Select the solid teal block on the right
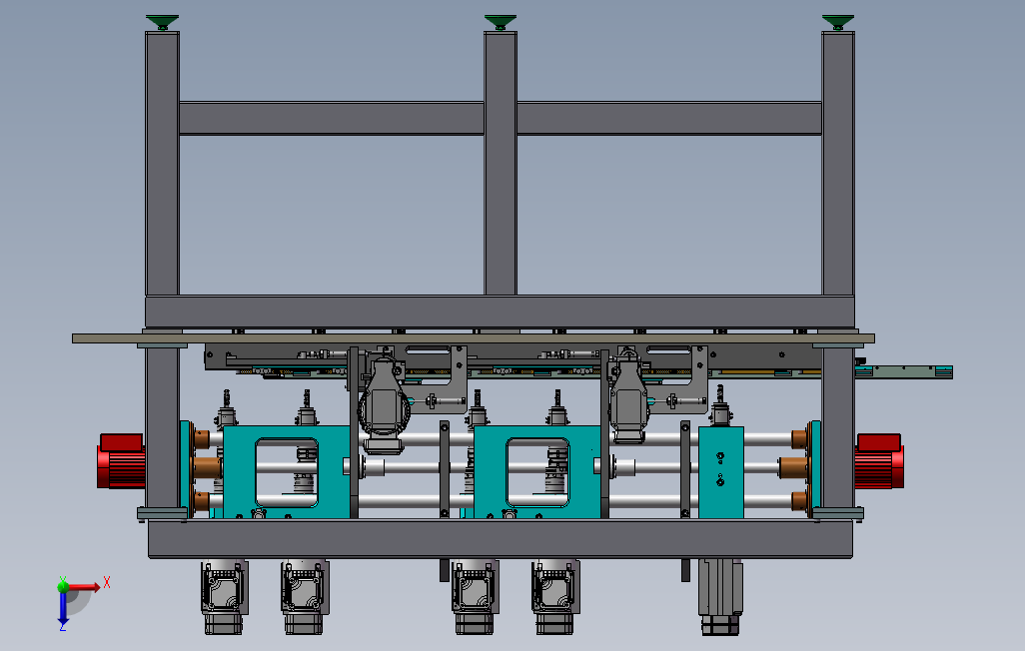 (x=721, y=472)
